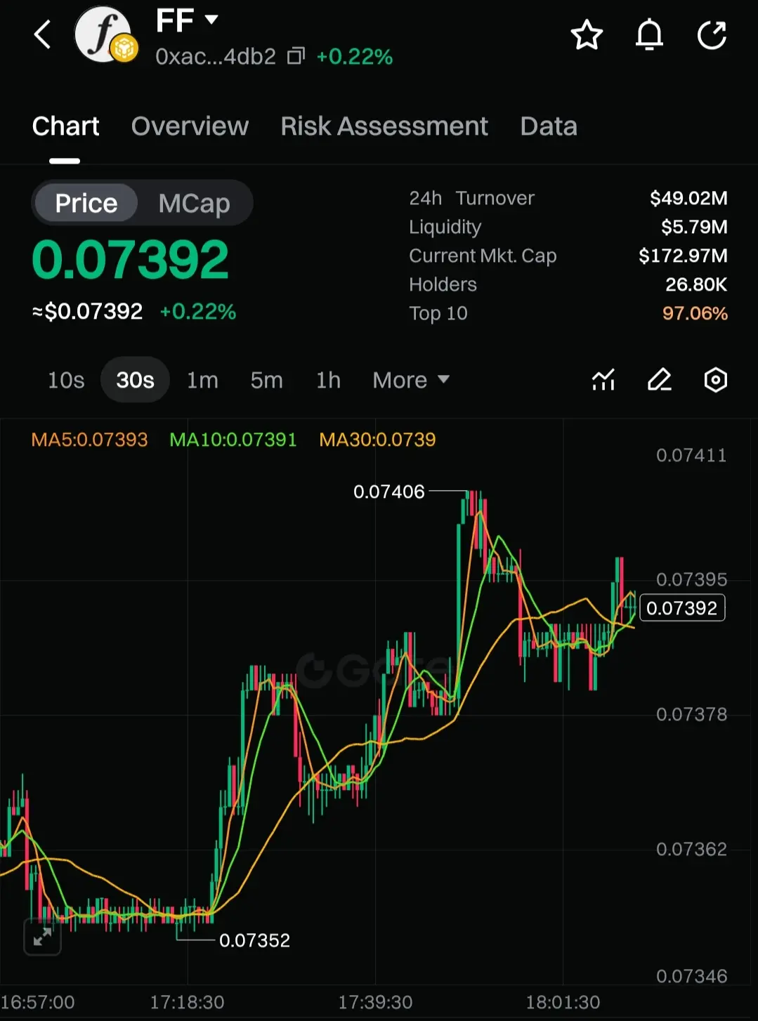Select the 10s timeframe
Image resolution: width=758 pixels, height=1021 pixels.
pos(66,380)
